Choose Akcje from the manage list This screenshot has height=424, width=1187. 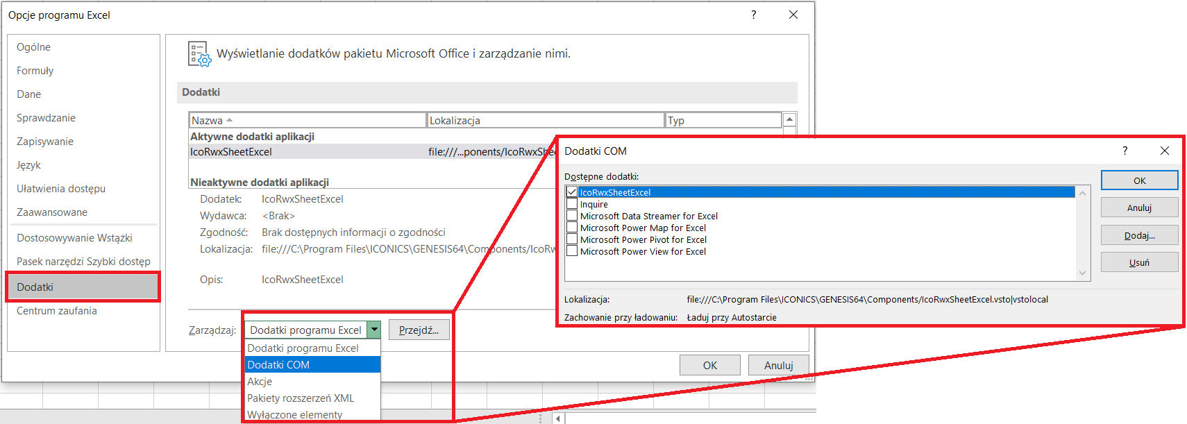pyautogui.click(x=313, y=382)
